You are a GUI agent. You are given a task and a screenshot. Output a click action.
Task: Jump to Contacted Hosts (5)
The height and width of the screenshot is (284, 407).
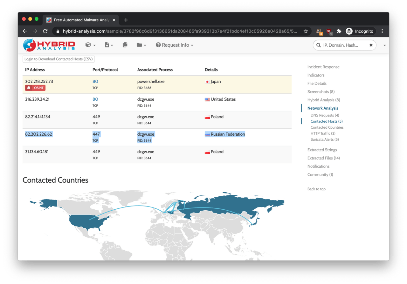(x=327, y=121)
